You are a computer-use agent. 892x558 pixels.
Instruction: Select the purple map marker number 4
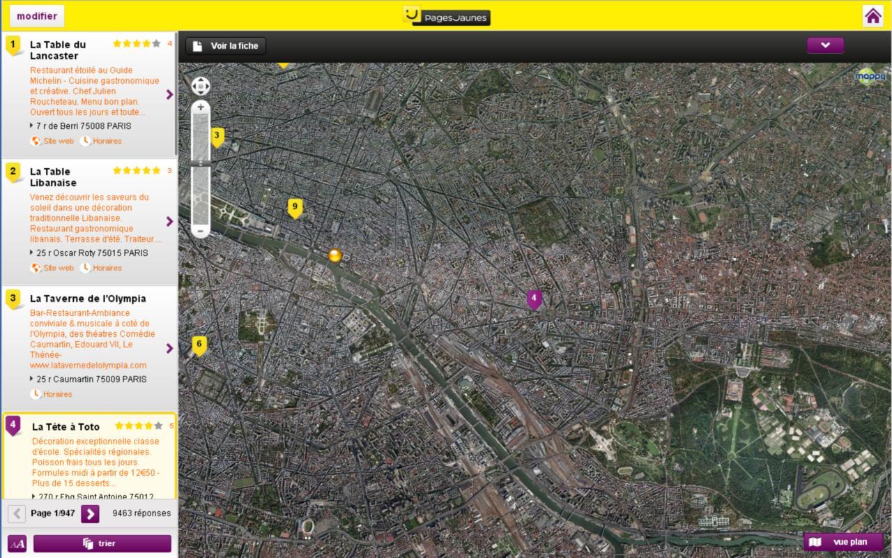coord(534,299)
